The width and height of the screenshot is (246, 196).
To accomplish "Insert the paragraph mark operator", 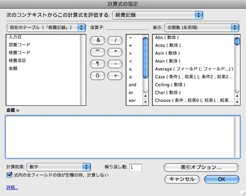I will [x=97, y=64].
